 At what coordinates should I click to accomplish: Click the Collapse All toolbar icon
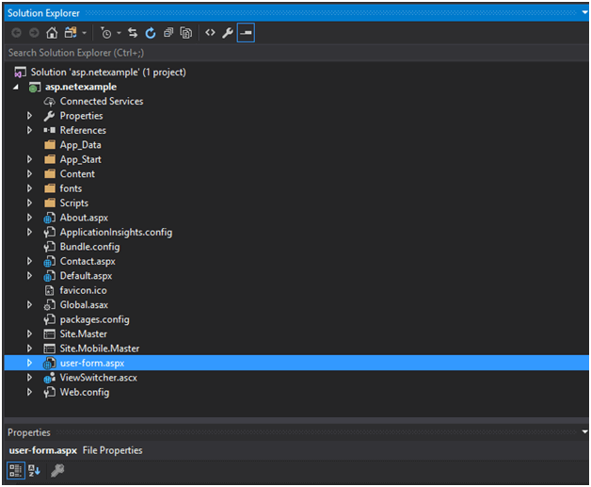(x=168, y=33)
